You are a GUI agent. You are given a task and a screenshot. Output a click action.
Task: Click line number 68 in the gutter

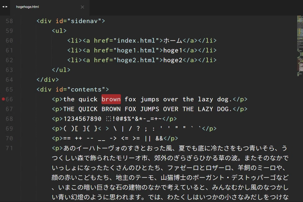pyautogui.click(x=9, y=119)
